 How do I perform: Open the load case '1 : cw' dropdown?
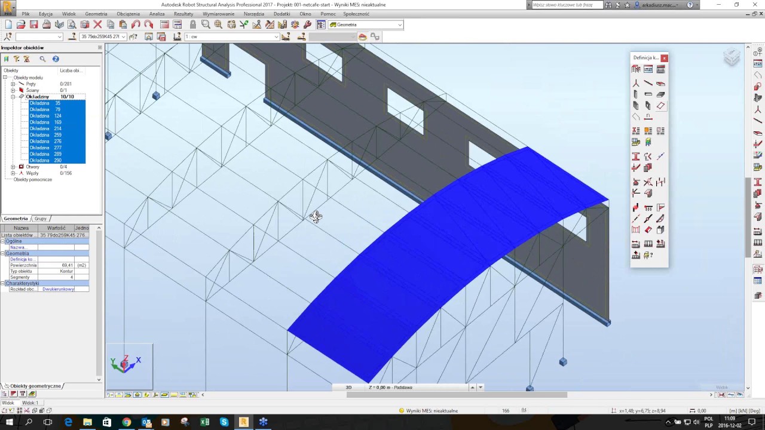pos(276,37)
